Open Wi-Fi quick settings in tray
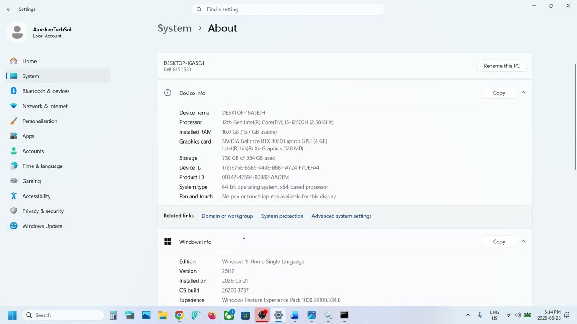577x324 pixels. point(508,315)
